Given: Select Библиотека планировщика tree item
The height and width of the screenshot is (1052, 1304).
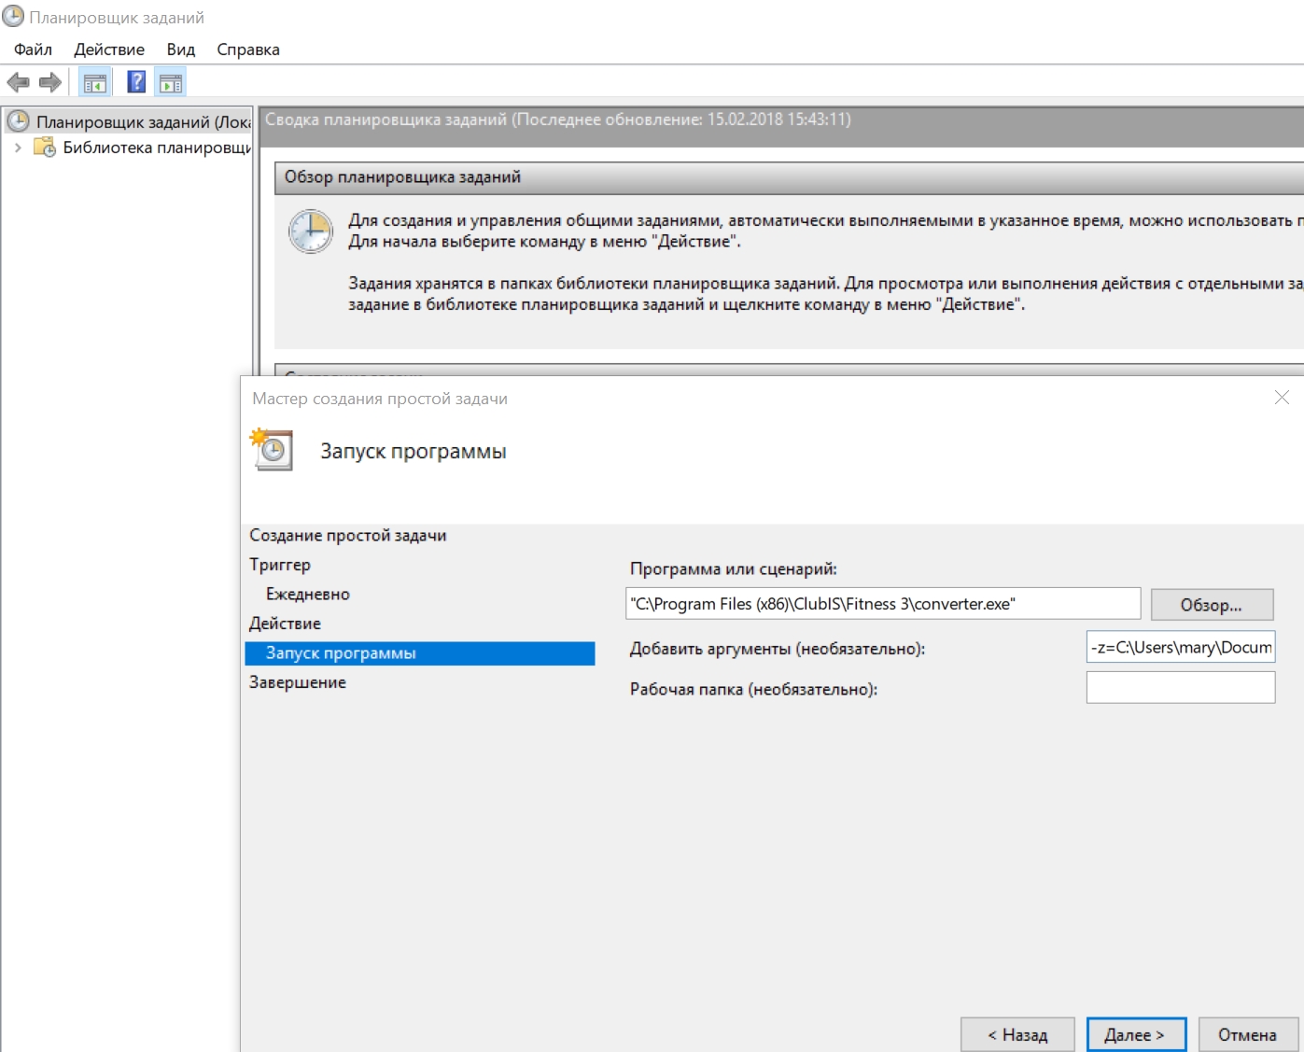Looking at the screenshot, I should pos(156,147).
